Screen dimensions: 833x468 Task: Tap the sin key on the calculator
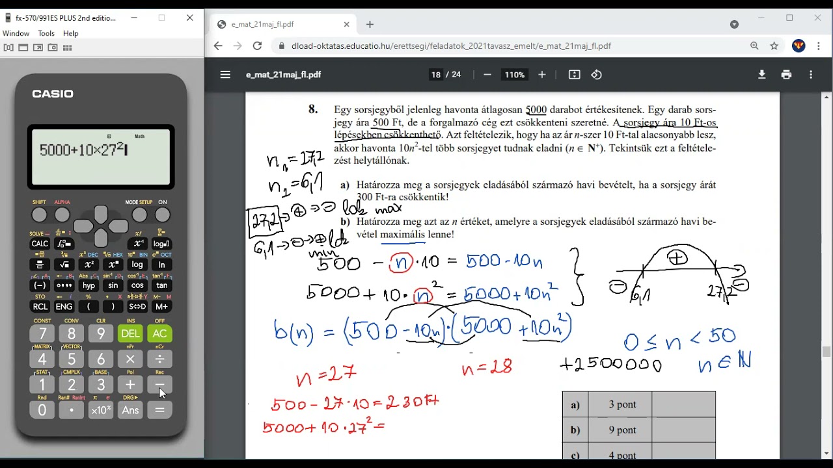(x=113, y=285)
